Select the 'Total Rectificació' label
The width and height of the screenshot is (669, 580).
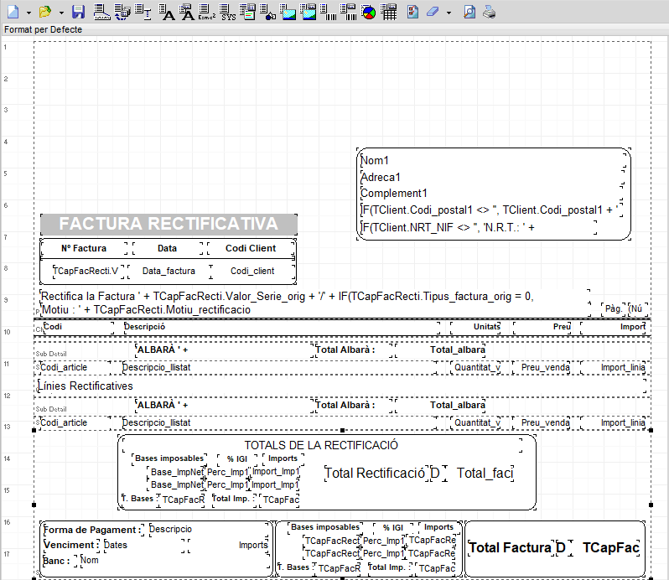376,473
